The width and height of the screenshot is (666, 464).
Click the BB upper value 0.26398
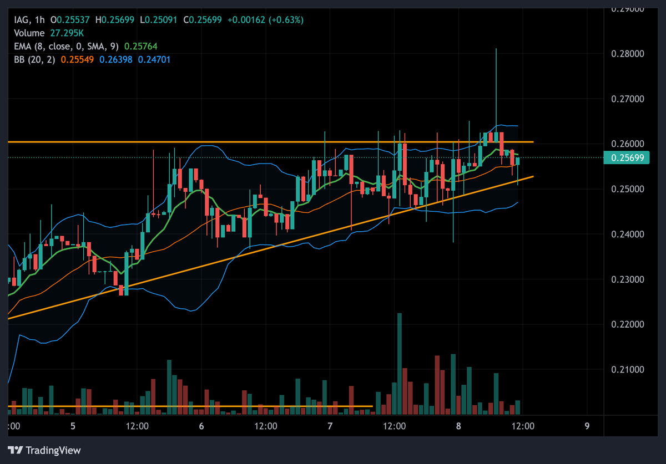pyautogui.click(x=115, y=59)
